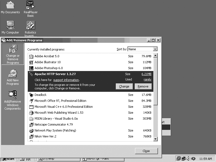Select the Deadlock program entry
216x162 pixels.
click(x=90, y=95)
